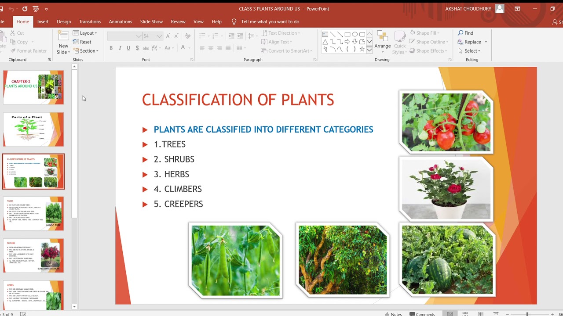Open the Animations tab

pyautogui.click(x=121, y=22)
